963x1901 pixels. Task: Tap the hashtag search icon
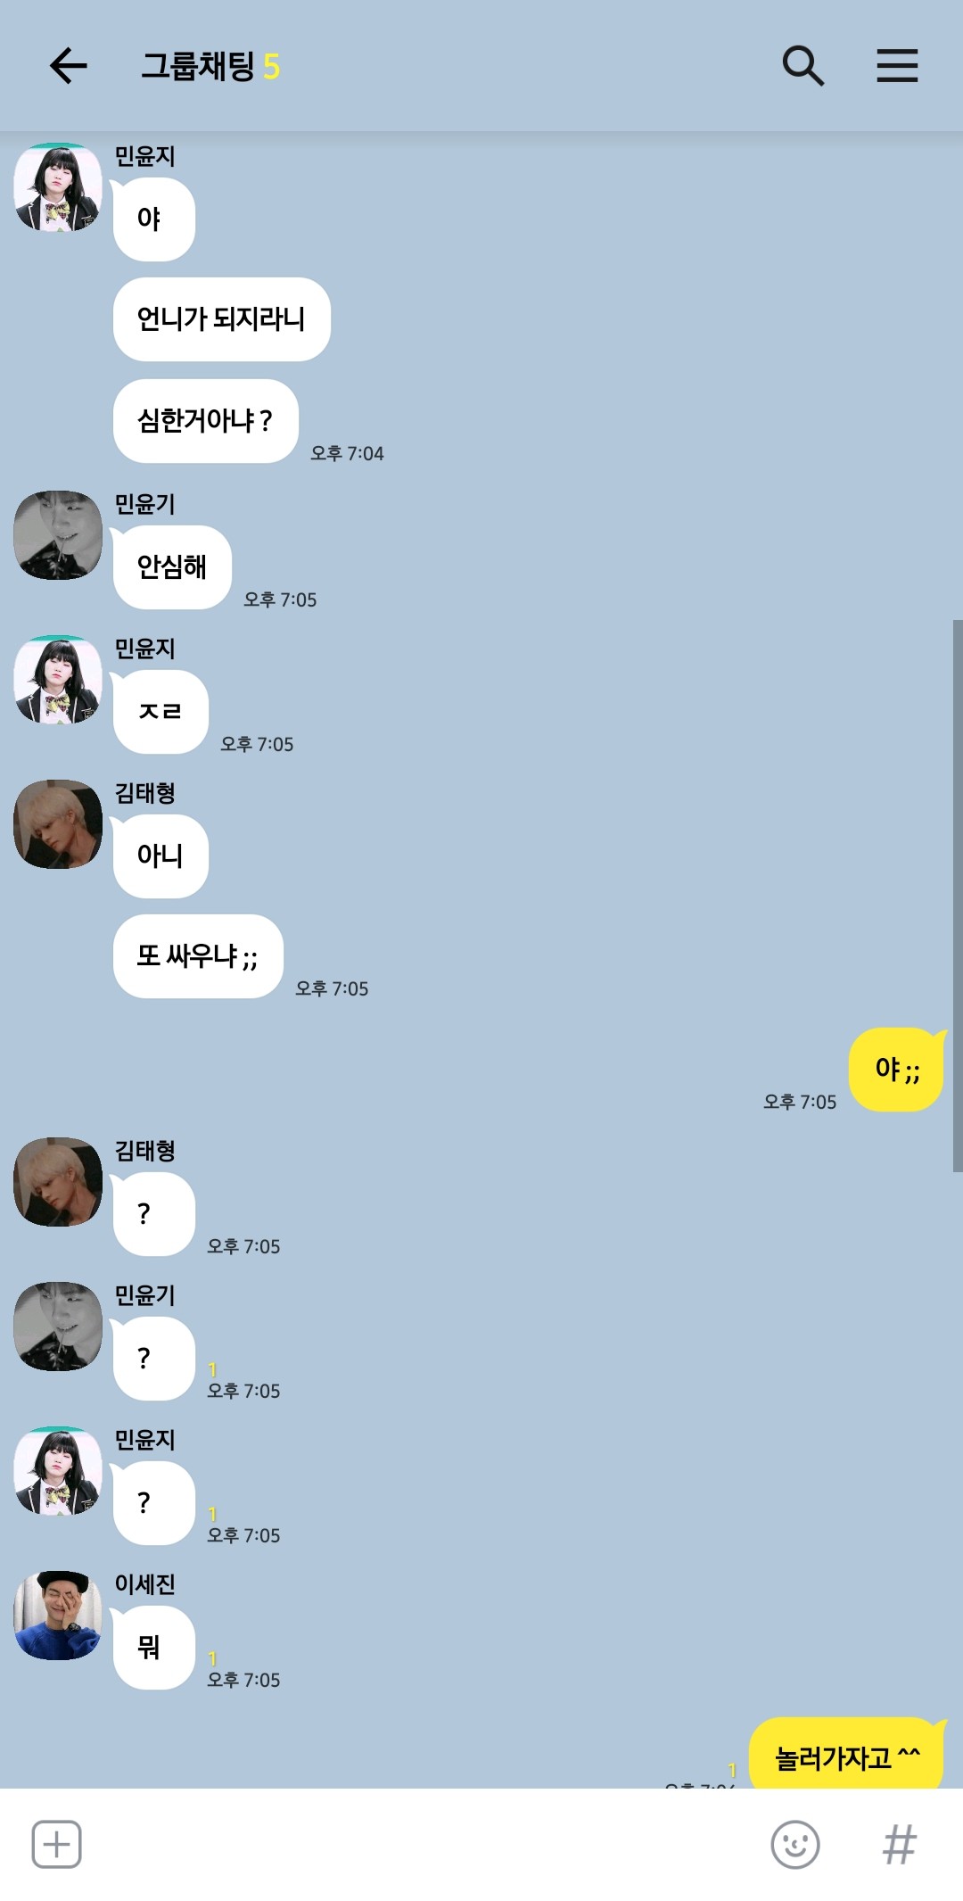coord(900,1844)
